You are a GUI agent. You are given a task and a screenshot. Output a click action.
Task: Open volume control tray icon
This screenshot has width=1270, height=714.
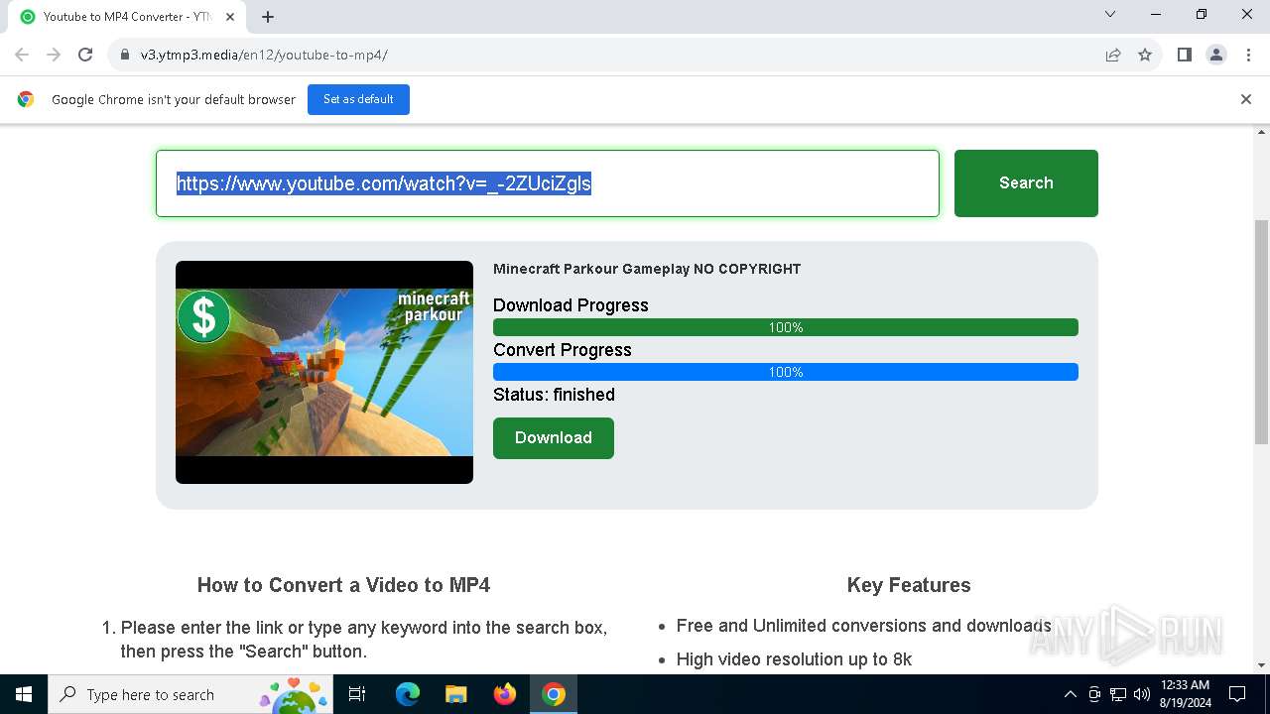click(x=1141, y=694)
